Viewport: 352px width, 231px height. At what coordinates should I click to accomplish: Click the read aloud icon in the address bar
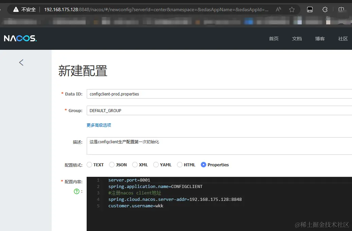tap(278, 9)
